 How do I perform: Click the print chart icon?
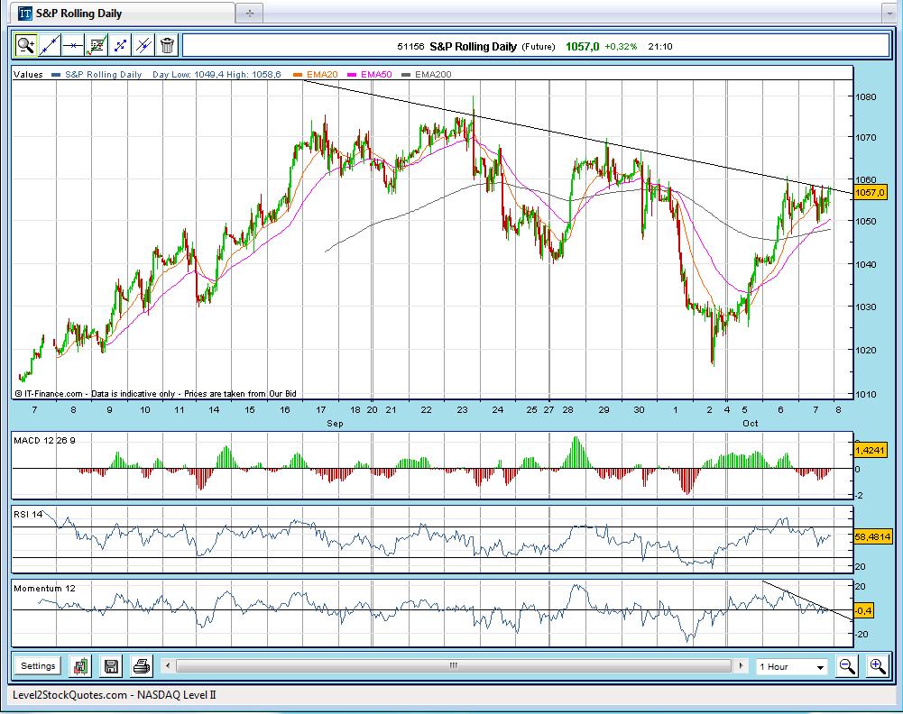142,666
